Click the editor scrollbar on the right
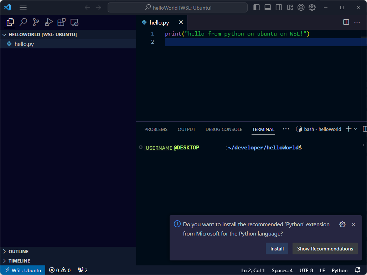 pos(365,36)
